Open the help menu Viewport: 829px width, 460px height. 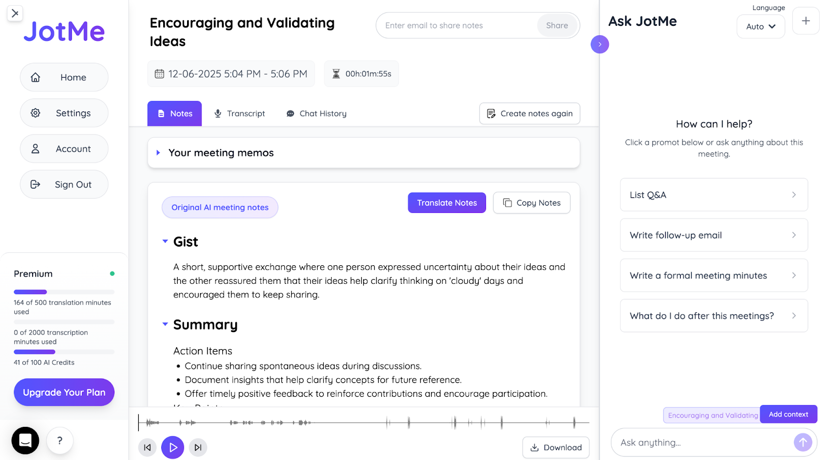(60, 440)
